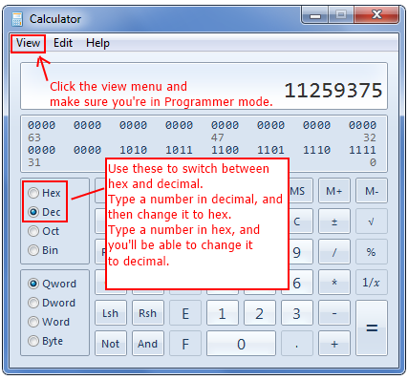408x380 pixels.
Task: Click the Calculator title bar icon
Action: point(17,19)
